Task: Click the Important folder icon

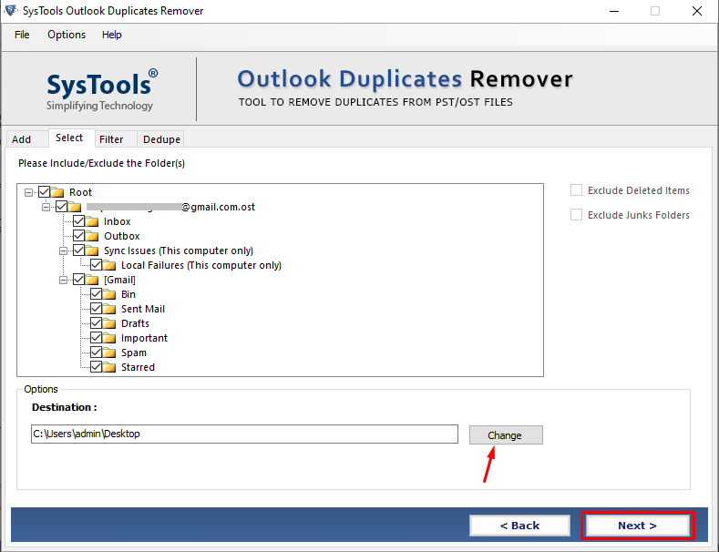Action: tap(109, 338)
